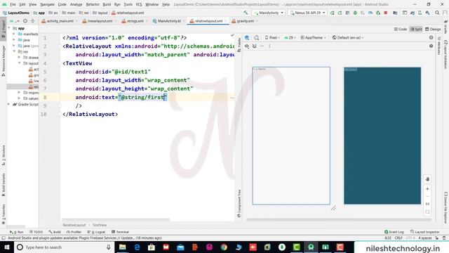Open the Attributes side panel tab
Image resolution: width=449 pixels, height=253 pixels.
[x=439, y=45]
